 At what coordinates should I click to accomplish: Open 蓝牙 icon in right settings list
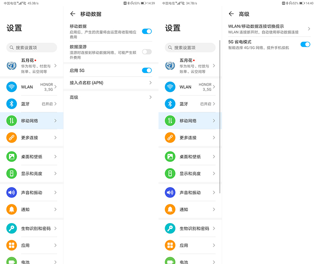[x=170, y=104]
